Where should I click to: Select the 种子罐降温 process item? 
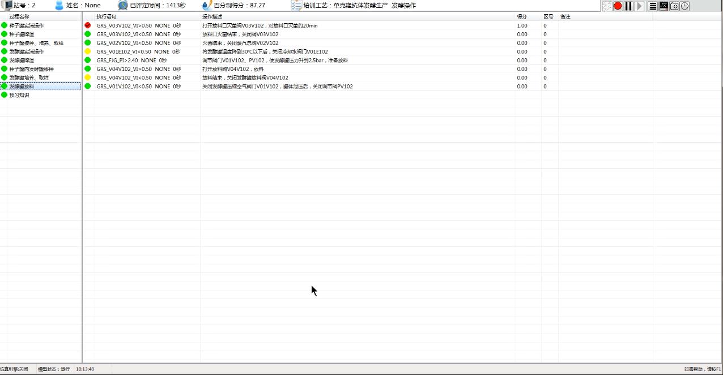pyautogui.click(x=22, y=35)
